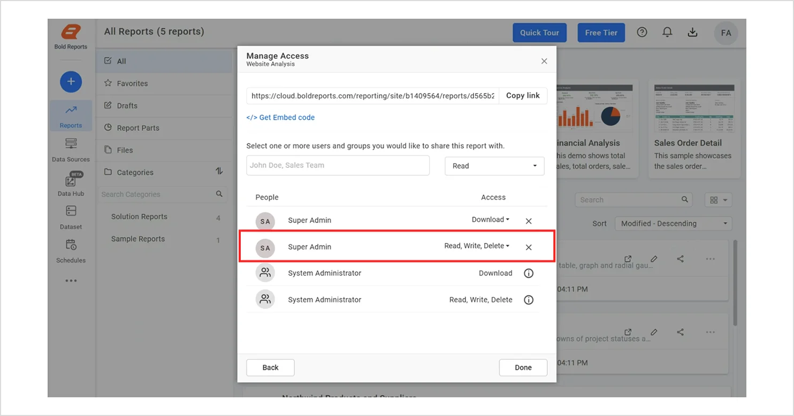Screen dimensions: 794x416
Task: Expand Super Admin Download access dropdown
Action: 491,220
